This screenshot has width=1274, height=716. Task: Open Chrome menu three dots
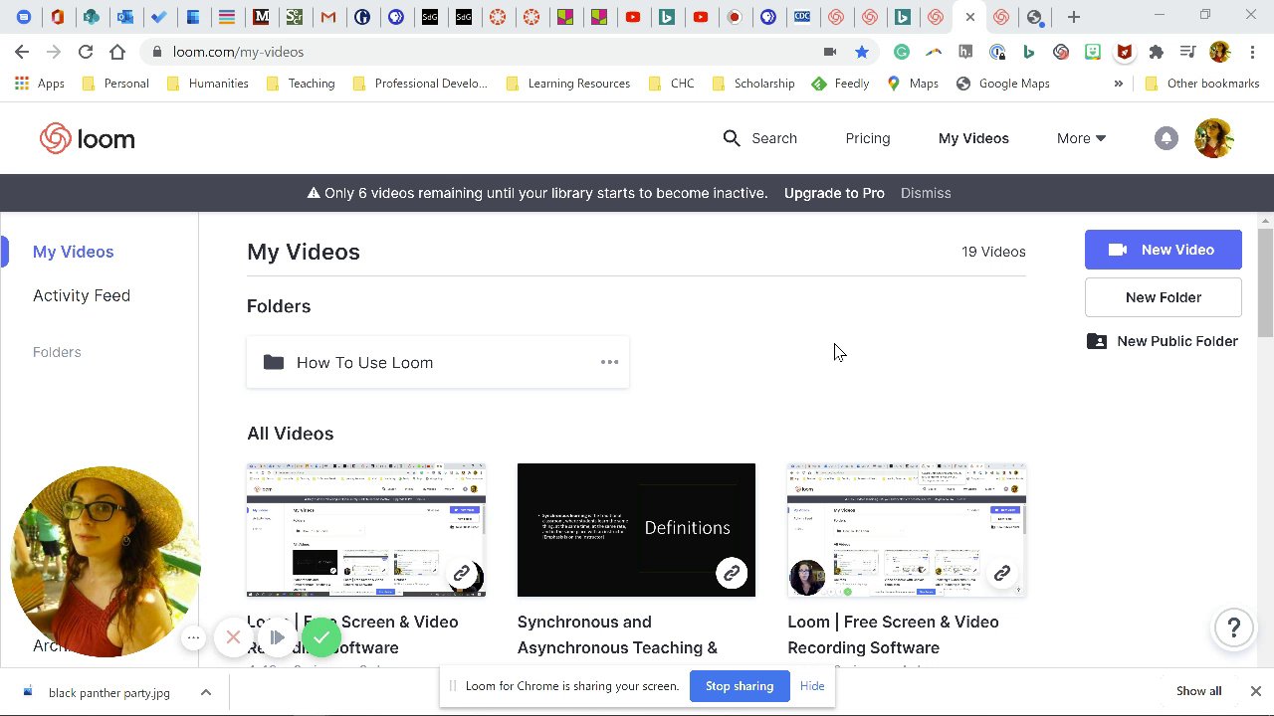1252,52
